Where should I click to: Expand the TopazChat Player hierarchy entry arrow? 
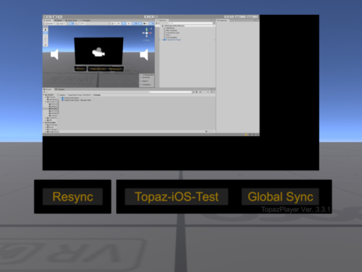pos(162,40)
